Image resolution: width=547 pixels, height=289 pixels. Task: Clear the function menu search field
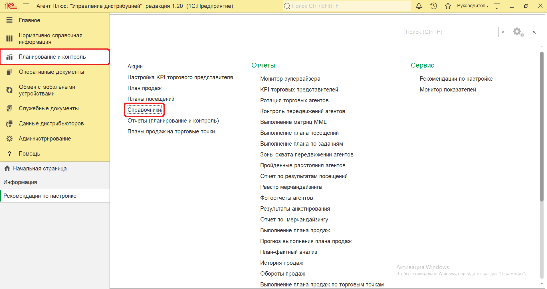coord(503,32)
